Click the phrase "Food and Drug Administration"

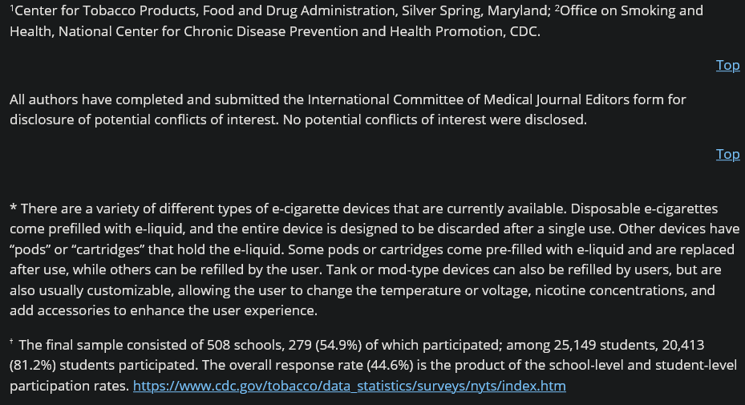[300, 10]
